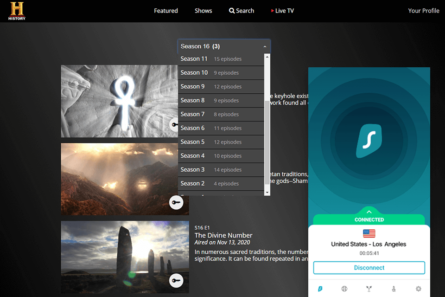Click the season list scrollbar thumb

(x=267, y=142)
